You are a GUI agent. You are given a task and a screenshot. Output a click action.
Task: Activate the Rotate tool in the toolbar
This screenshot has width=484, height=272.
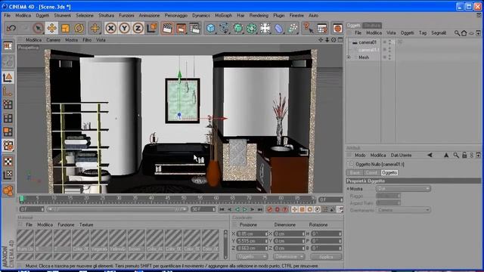[79, 28]
